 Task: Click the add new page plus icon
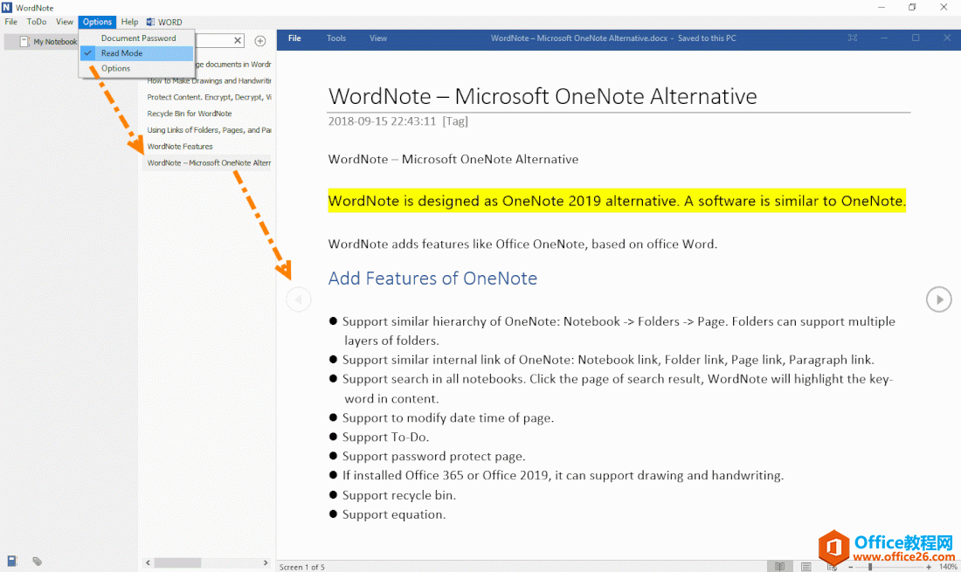point(259,41)
